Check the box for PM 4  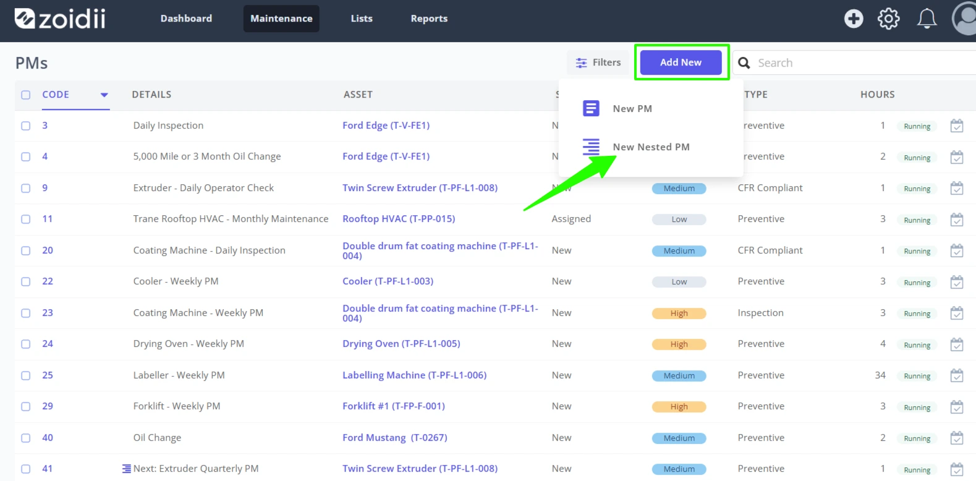(26, 156)
